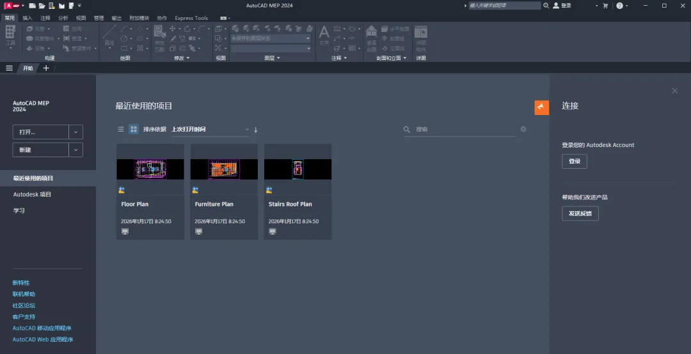Switch to the 插入 ribbon tab
The width and height of the screenshot is (691, 354).
click(x=28, y=18)
